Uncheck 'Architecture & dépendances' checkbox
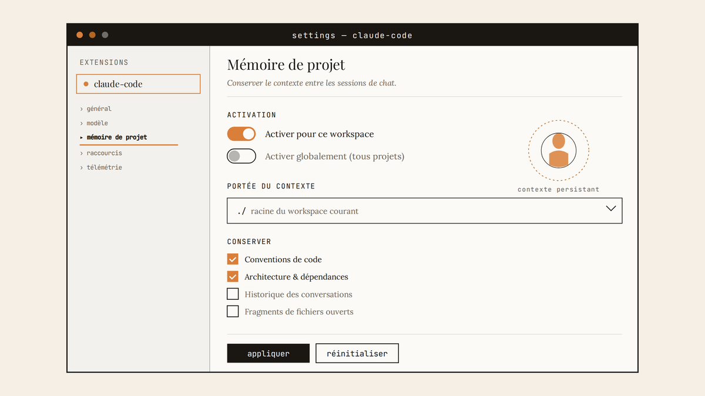Image resolution: width=705 pixels, height=396 pixels. coord(233,277)
